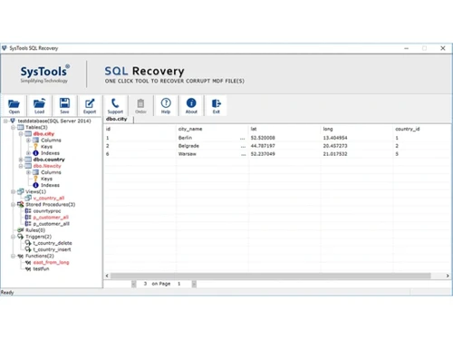Go to previous page arrow

point(134,284)
